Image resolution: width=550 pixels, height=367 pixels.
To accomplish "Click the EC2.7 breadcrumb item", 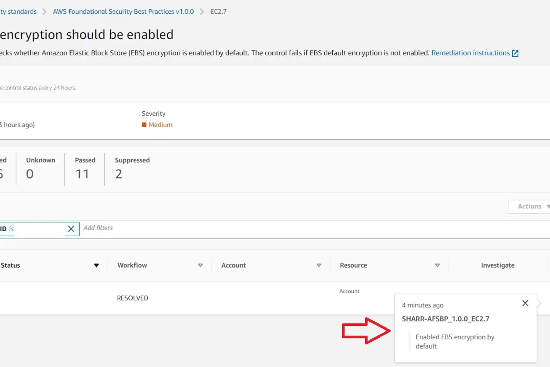I will pos(218,11).
